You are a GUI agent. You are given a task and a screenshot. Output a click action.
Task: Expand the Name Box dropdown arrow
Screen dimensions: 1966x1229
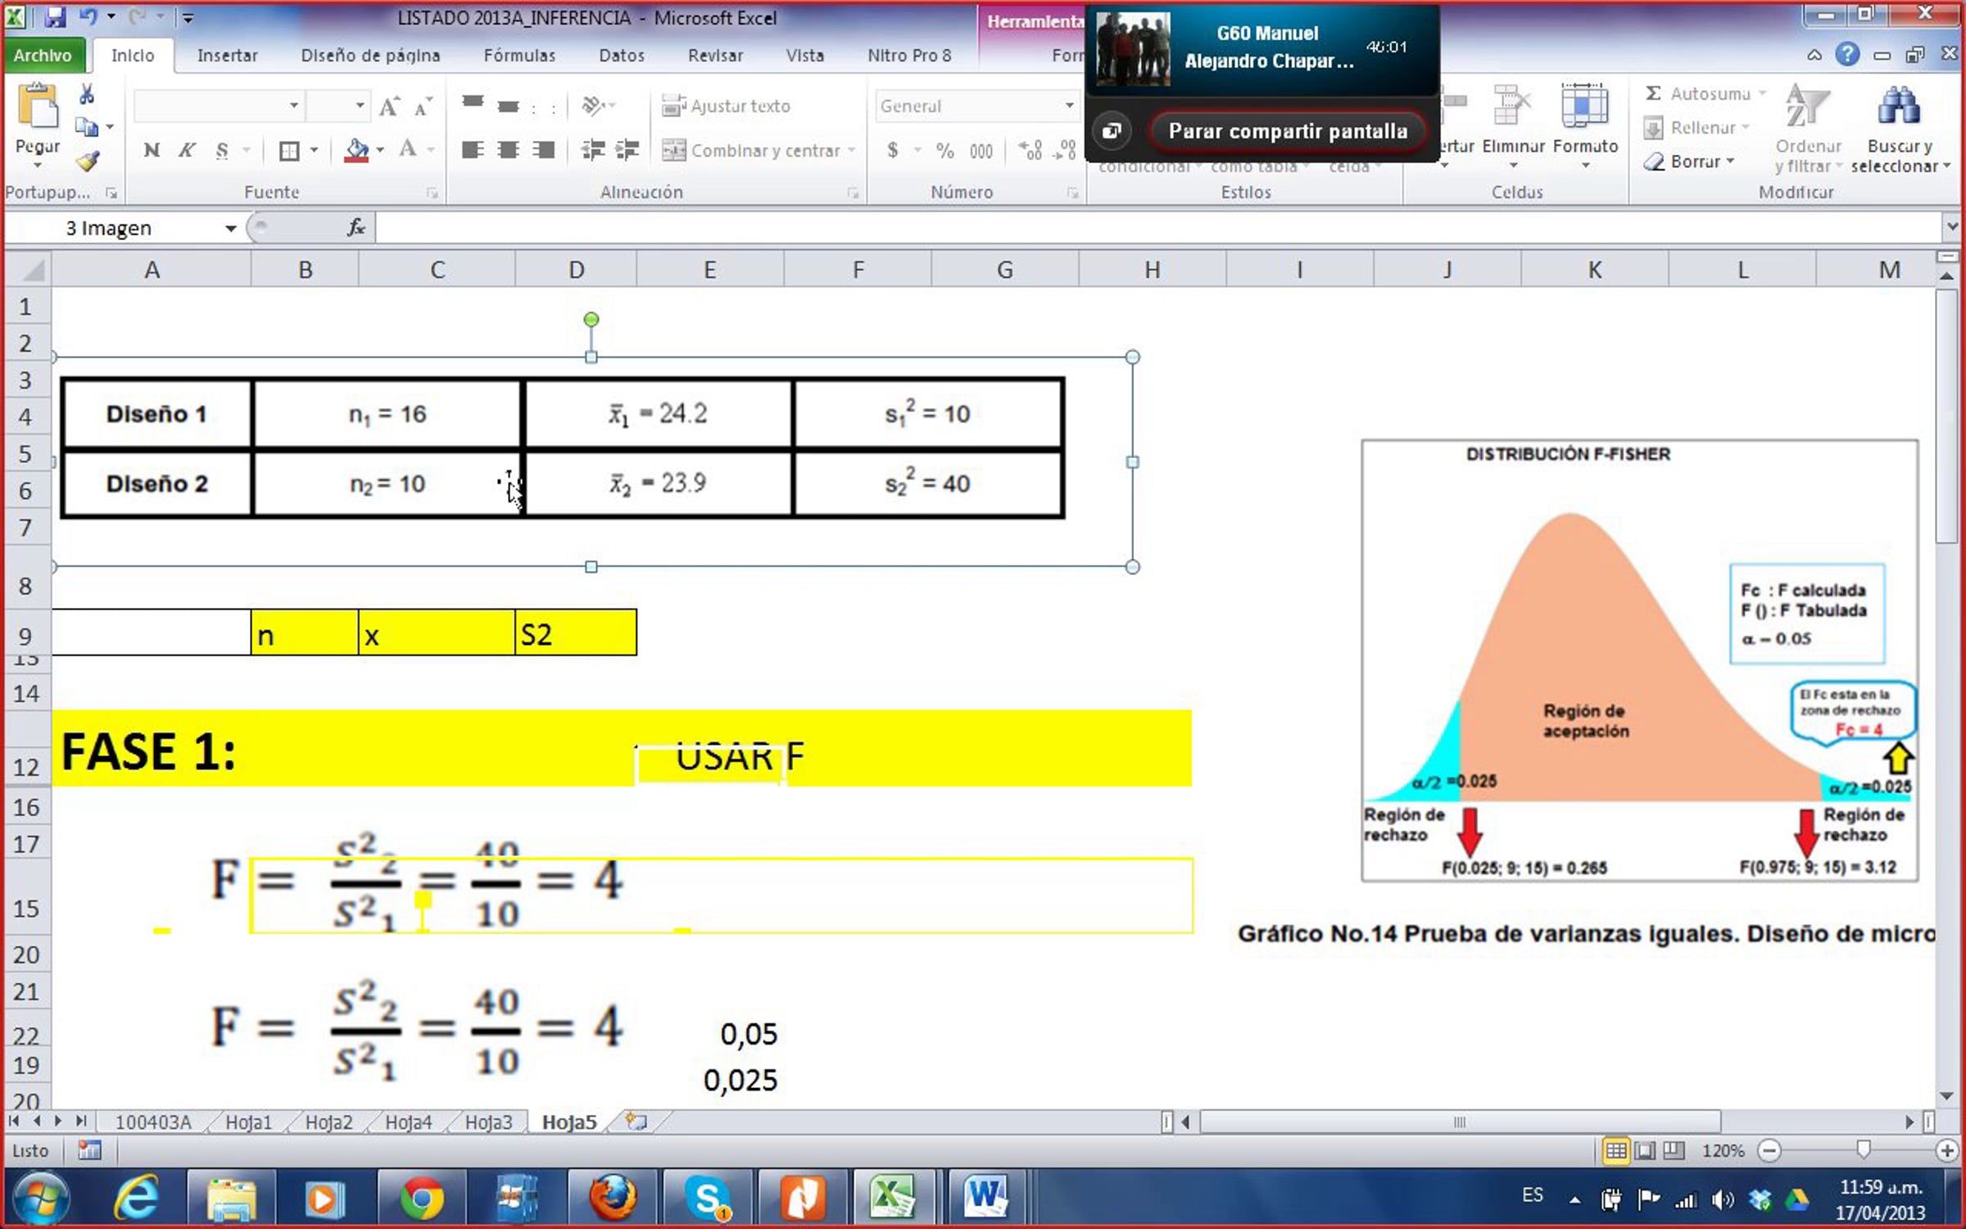tap(231, 228)
